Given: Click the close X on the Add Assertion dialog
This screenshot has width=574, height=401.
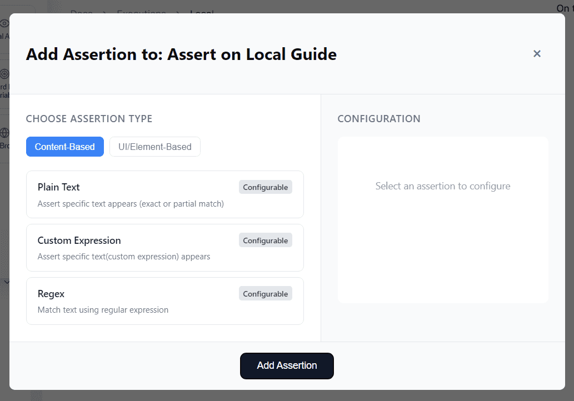Looking at the screenshot, I should tap(537, 53).
